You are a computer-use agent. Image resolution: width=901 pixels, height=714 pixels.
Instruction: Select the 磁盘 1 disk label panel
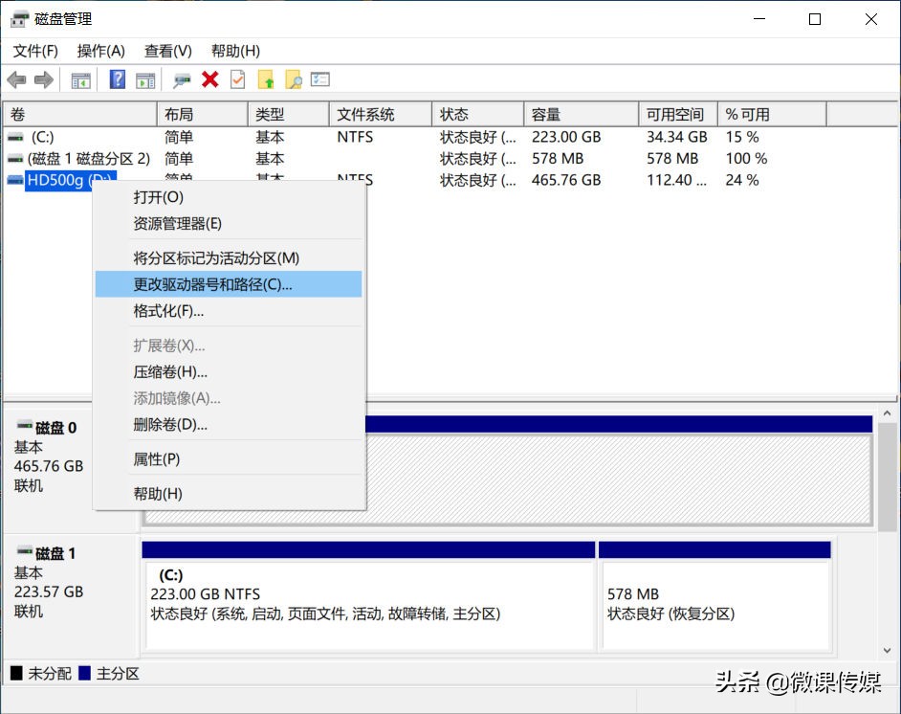pos(71,595)
